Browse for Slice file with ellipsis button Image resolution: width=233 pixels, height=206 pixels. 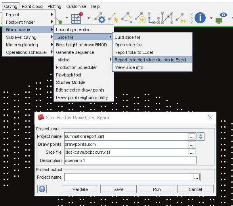[x=192, y=152]
